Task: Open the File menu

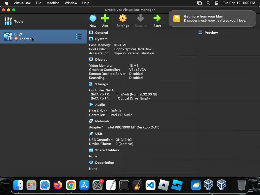Action: (x=39, y=3)
